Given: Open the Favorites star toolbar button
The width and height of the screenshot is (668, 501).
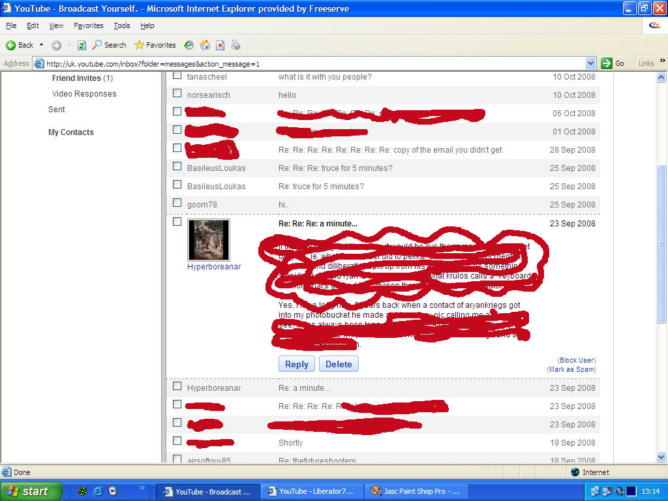Looking at the screenshot, I should coord(155,45).
